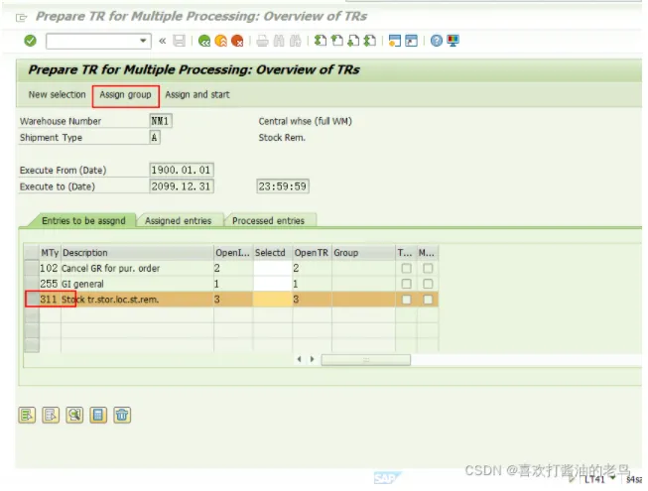Click the New selection button
648x491 pixels.
coord(57,94)
